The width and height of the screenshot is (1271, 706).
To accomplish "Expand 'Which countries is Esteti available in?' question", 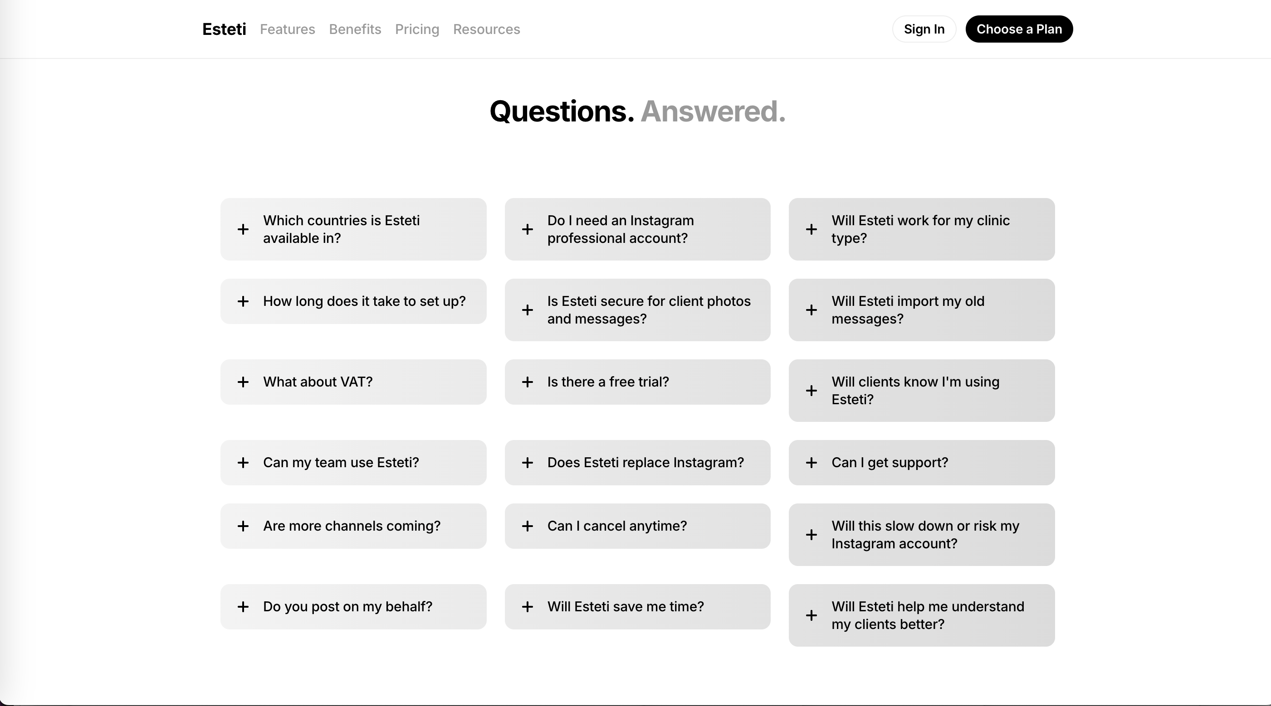I will (x=353, y=229).
